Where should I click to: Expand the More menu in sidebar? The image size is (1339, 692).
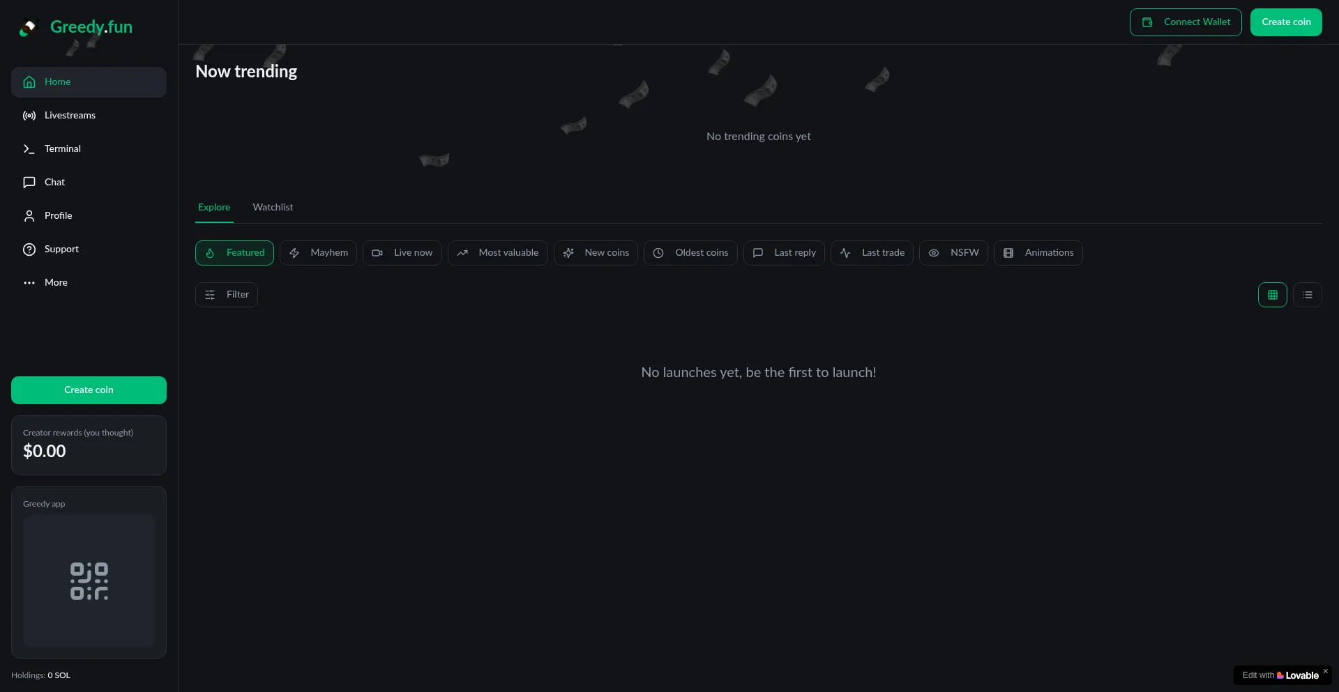point(56,283)
